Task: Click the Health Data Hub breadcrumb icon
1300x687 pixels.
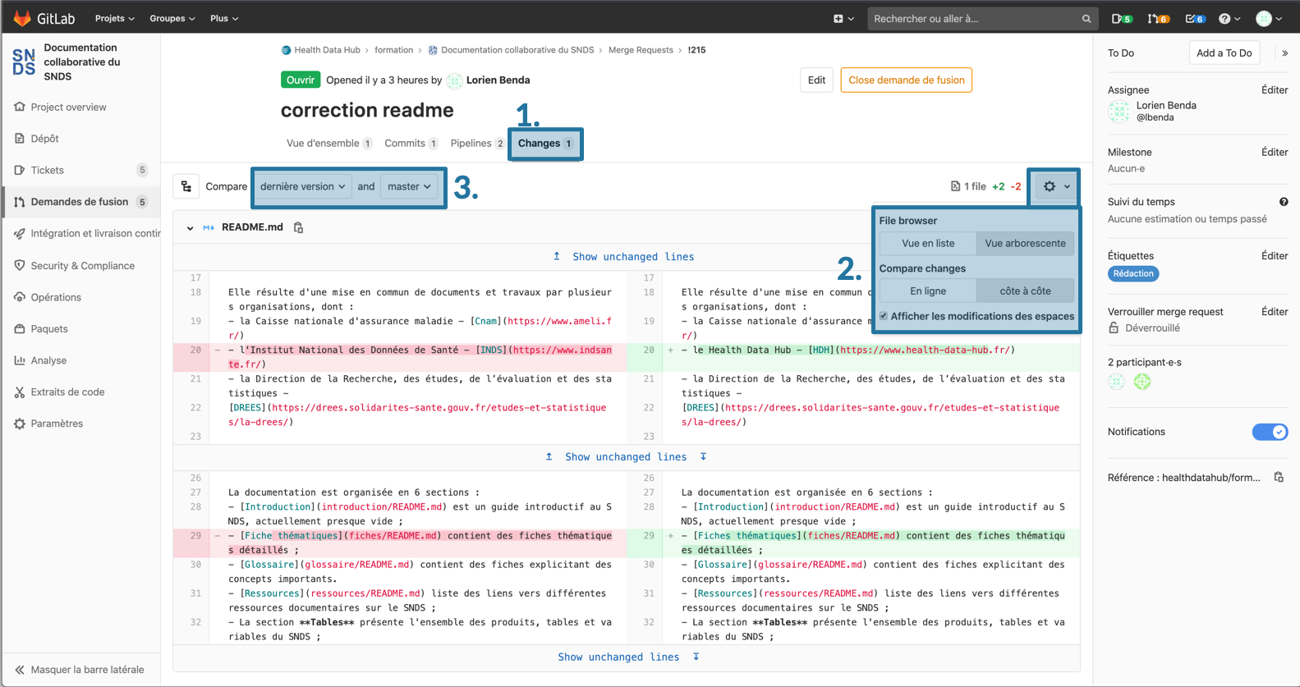Action: click(286, 50)
